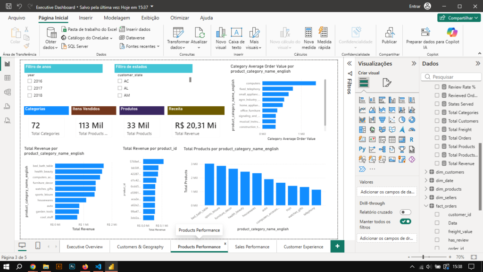Check the customer_id field box
The height and width of the screenshot is (272, 483).
437,214
